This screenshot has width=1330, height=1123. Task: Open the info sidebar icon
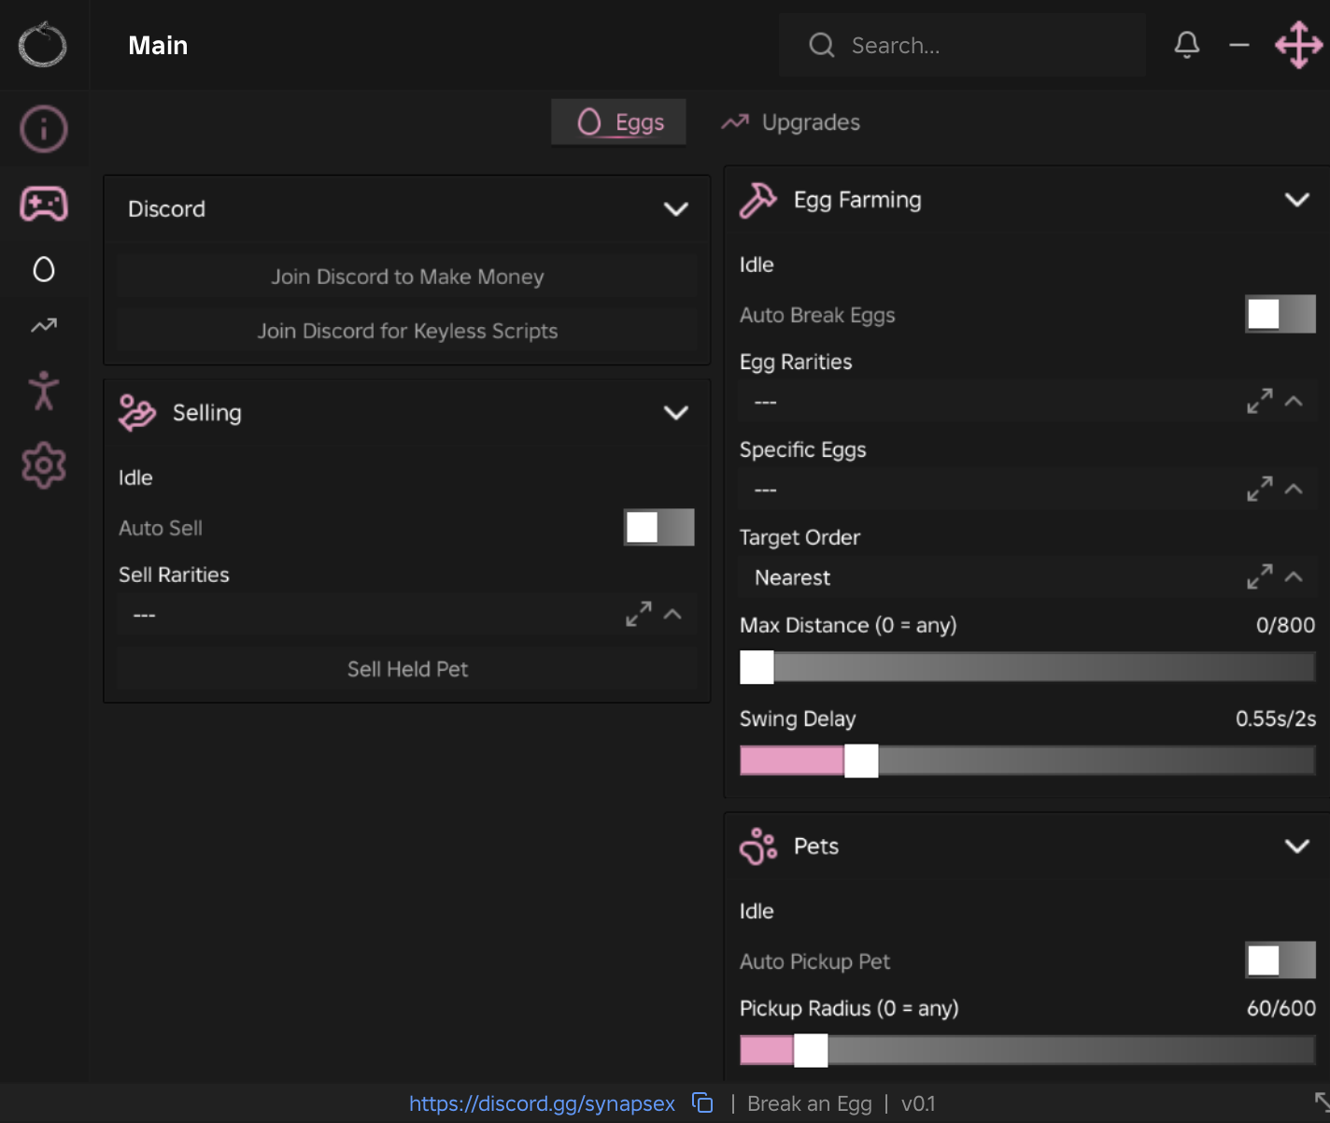pyautogui.click(x=44, y=128)
